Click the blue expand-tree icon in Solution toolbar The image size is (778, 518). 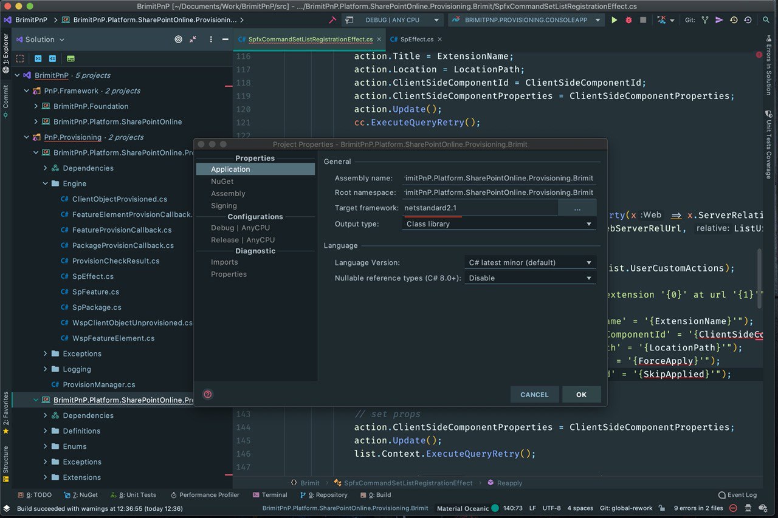pyautogui.click(x=38, y=59)
